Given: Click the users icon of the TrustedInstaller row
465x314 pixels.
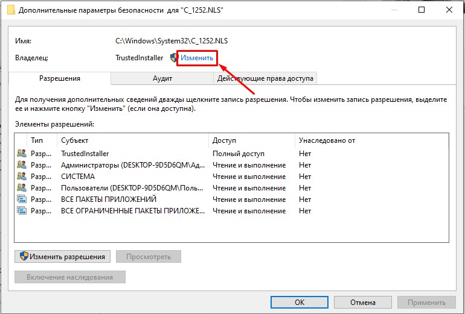Looking at the screenshot, I should pyautogui.click(x=22, y=153).
